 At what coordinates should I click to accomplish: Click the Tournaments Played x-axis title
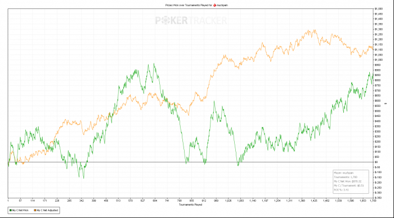click(x=190, y=205)
